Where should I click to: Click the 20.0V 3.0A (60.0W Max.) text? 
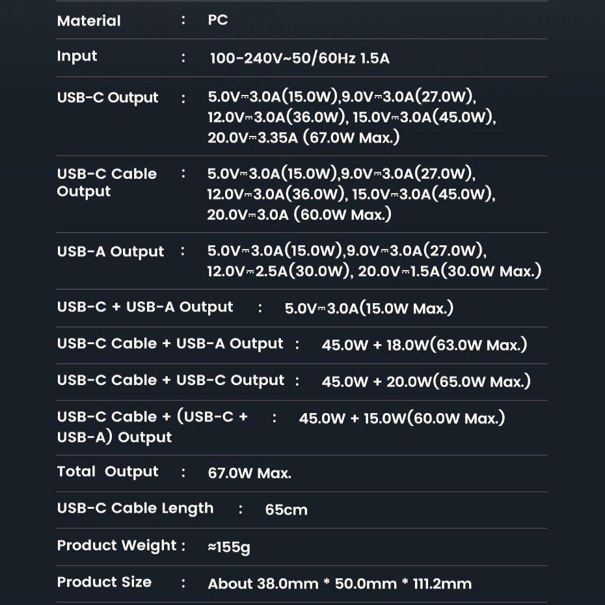pyautogui.click(x=299, y=215)
